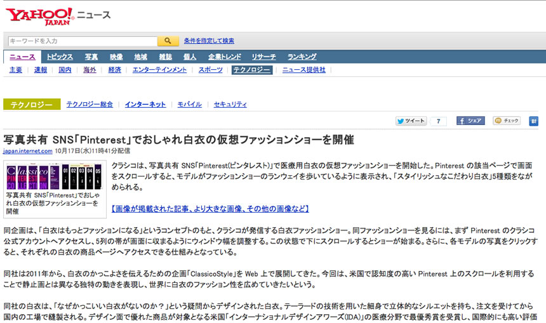Viewport: 546px width, 323px height.
Task: Click the Hatena B! bookmark icon
Action: click(533, 121)
